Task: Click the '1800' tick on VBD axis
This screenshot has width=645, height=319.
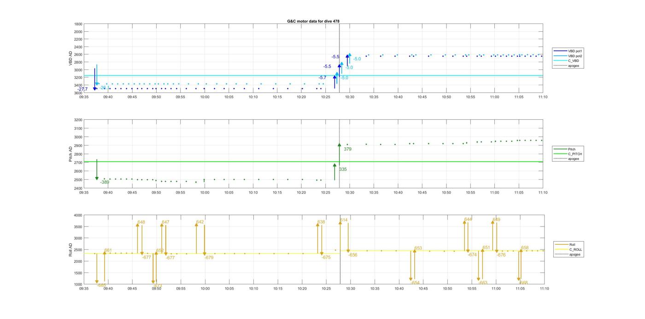Action: [78, 24]
